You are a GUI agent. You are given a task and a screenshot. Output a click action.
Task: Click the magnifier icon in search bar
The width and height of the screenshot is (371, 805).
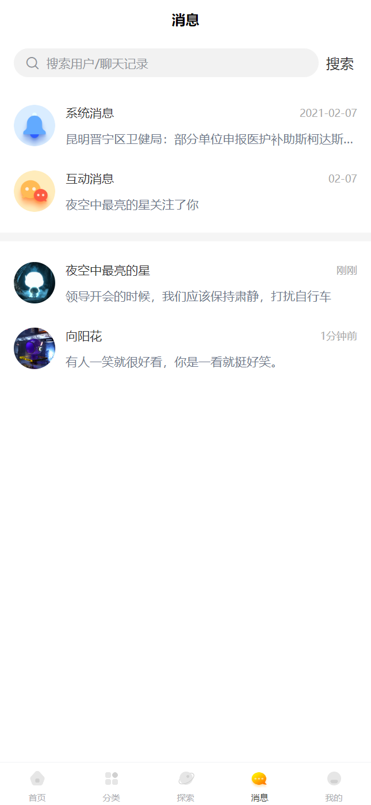point(33,63)
